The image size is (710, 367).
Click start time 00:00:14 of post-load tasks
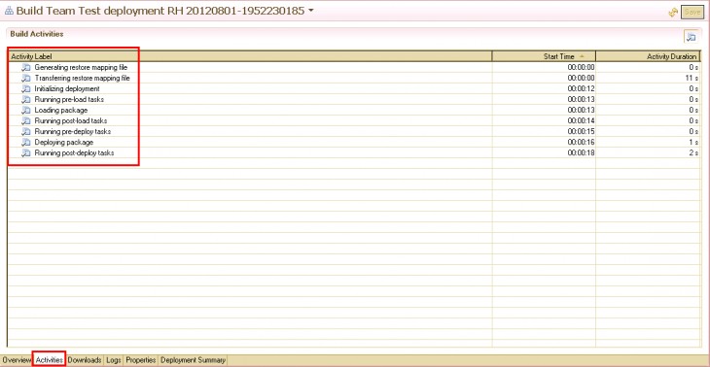pyautogui.click(x=581, y=120)
